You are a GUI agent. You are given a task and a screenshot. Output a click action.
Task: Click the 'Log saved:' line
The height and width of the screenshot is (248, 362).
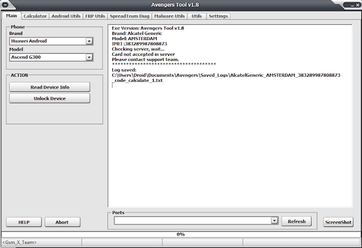tap(124, 70)
